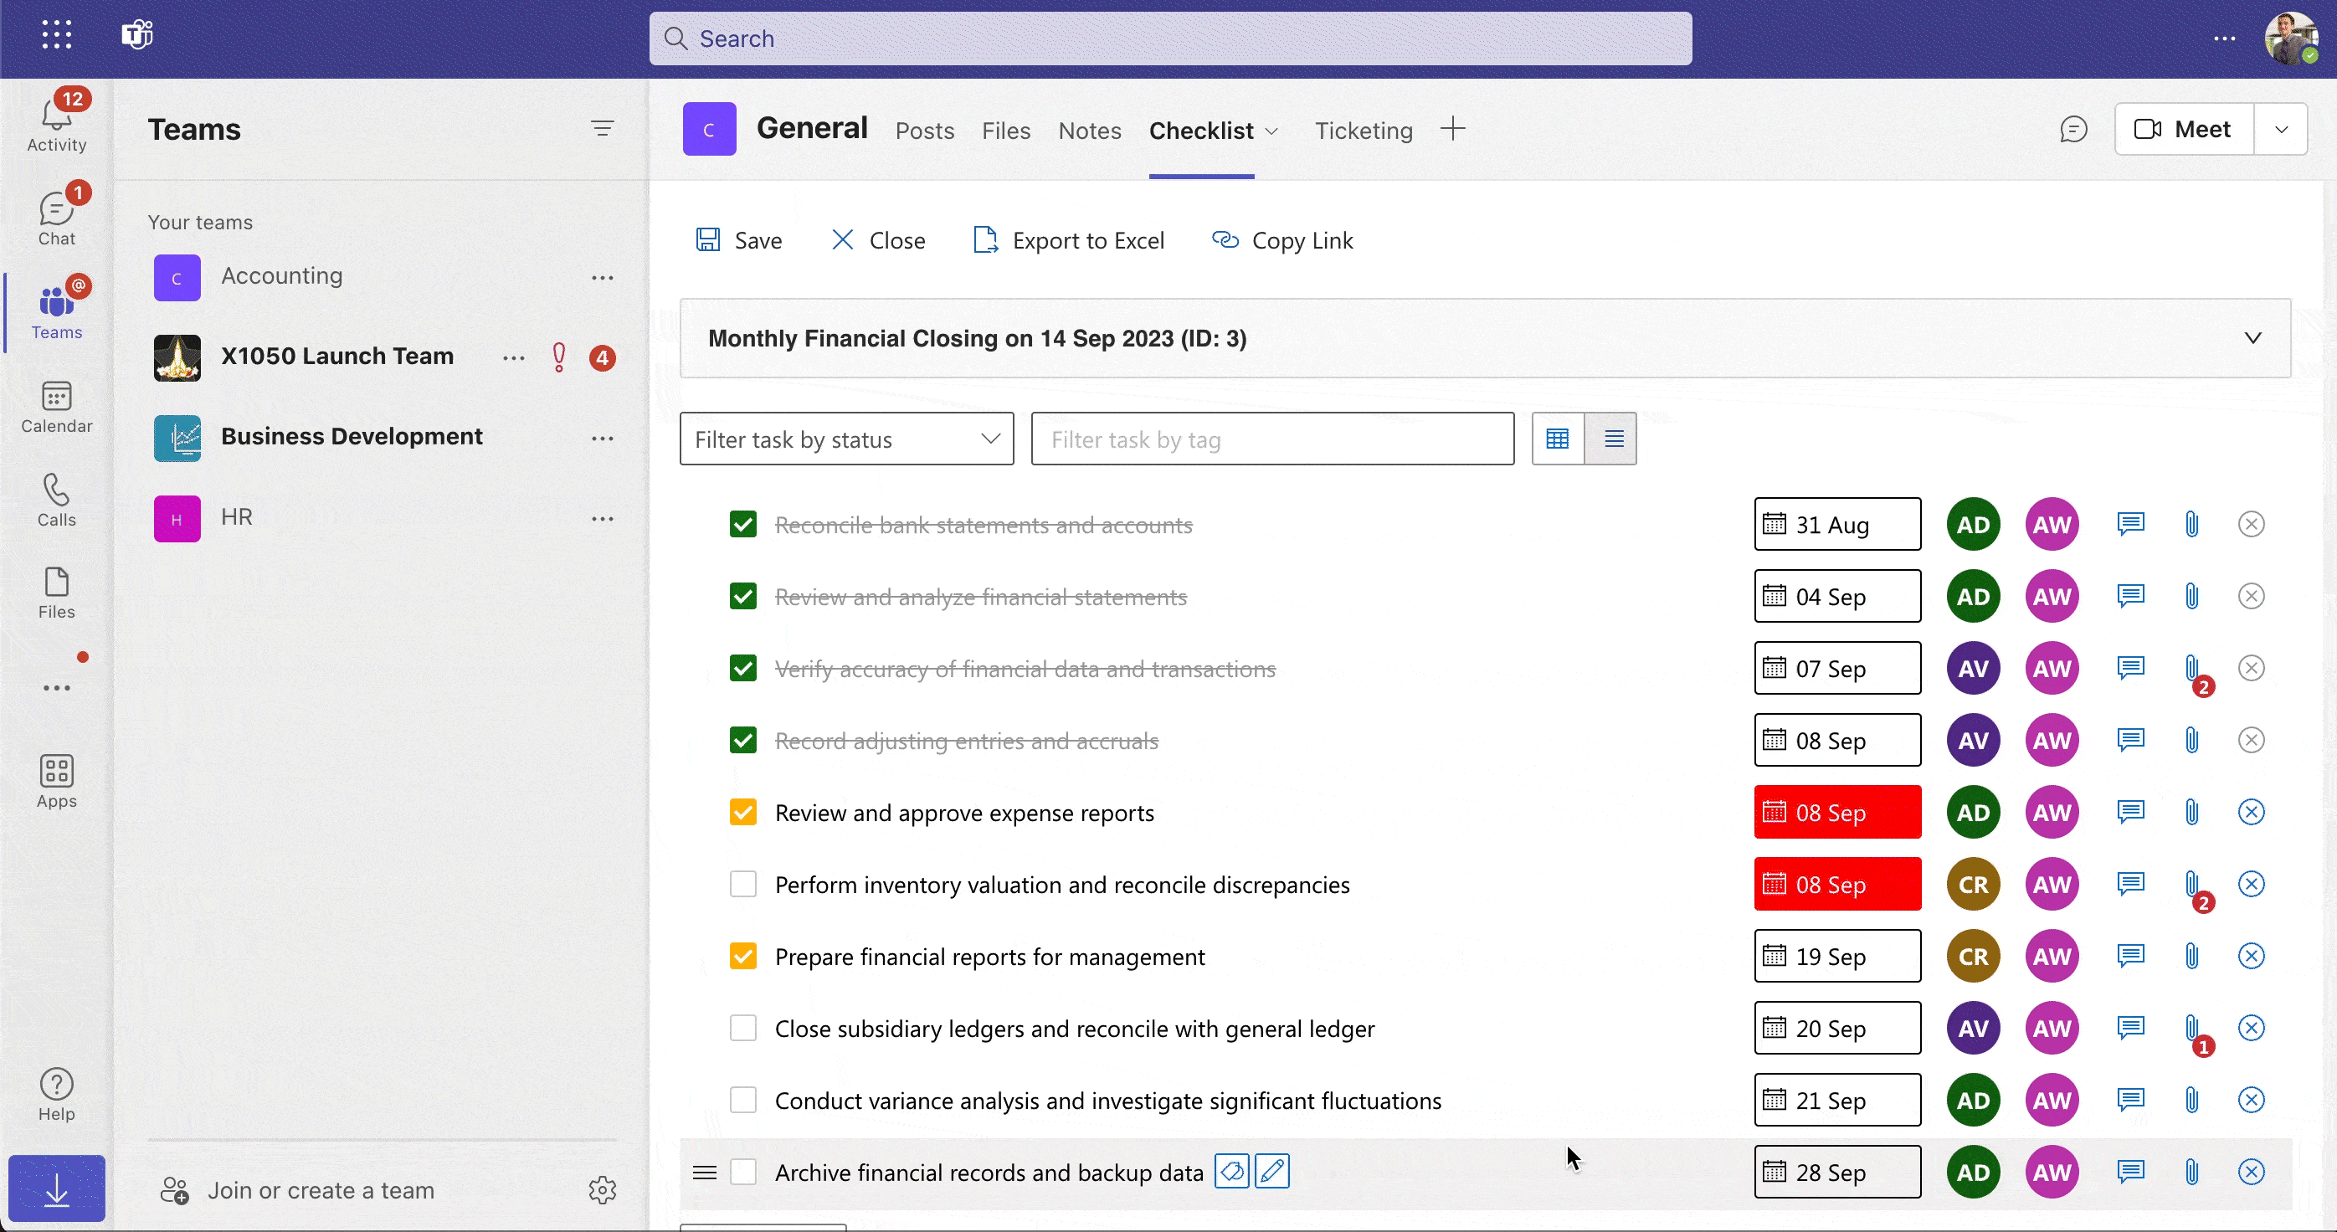Delete the Review and approve expense reports task
The width and height of the screenshot is (2337, 1232).
coord(2252,812)
